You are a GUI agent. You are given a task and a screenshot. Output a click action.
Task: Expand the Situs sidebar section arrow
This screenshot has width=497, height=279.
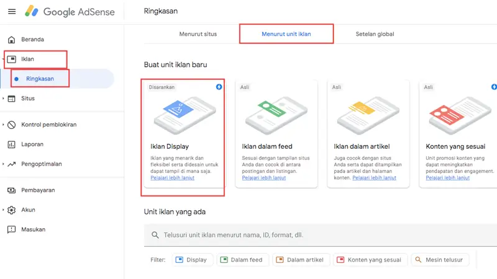[x=3, y=99]
